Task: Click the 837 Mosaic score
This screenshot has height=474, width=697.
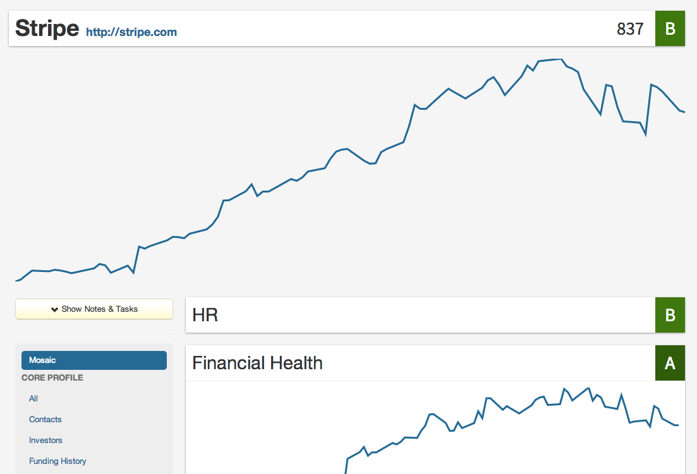Action: tap(630, 28)
